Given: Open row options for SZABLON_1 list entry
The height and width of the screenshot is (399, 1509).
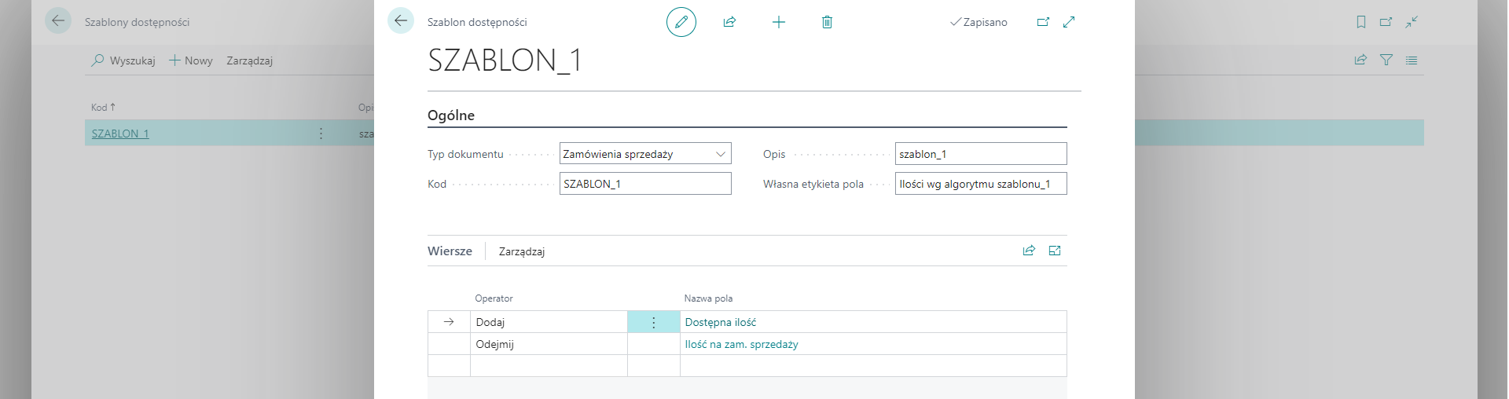Looking at the screenshot, I should point(321,134).
